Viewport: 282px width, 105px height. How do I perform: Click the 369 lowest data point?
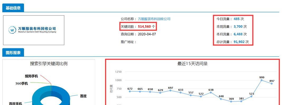[231, 102]
